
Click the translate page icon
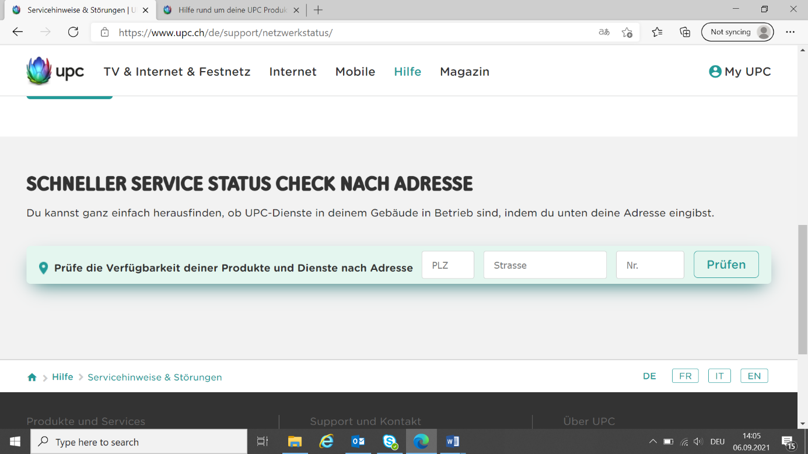tap(604, 32)
